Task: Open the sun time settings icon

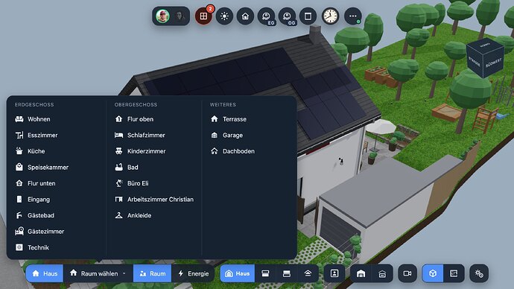Action: click(x=479, y=273)
